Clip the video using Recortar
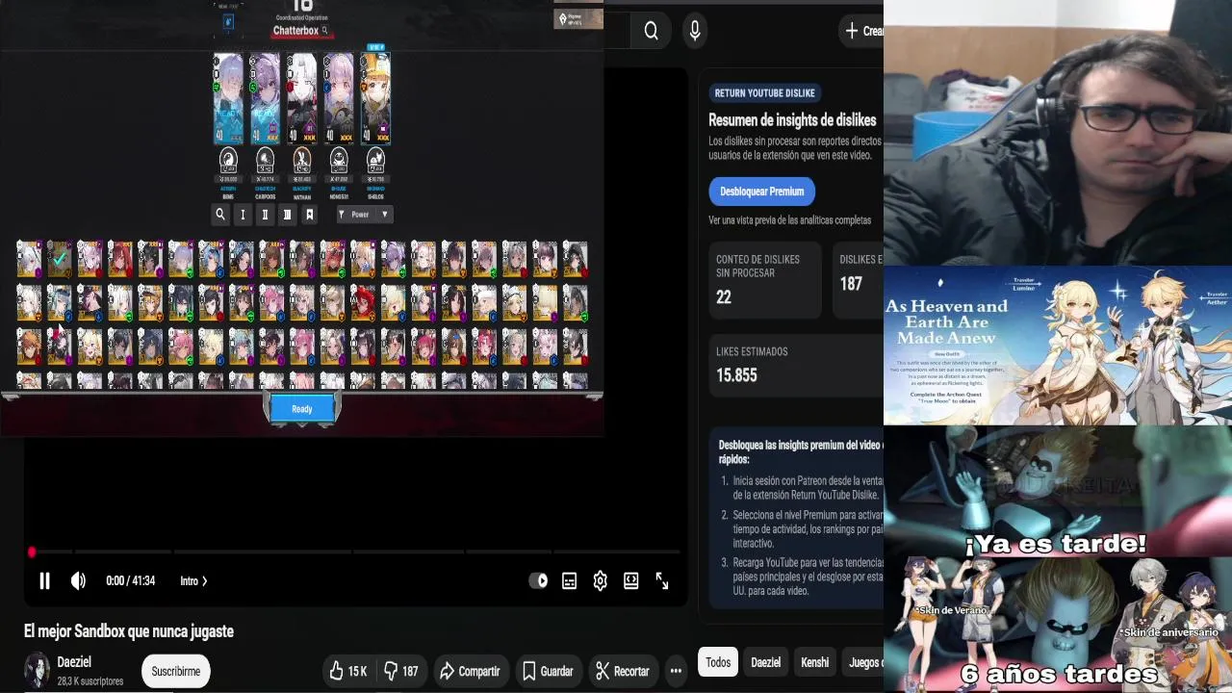1232x693 pixels. pos(622,671)
